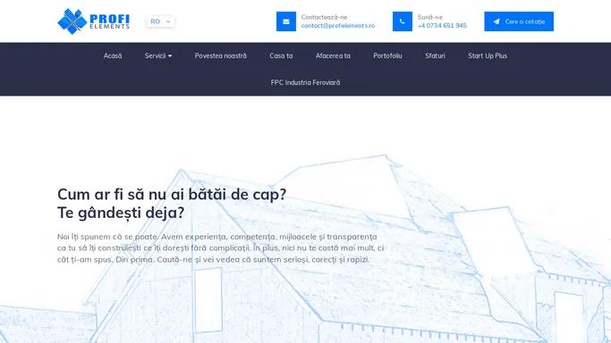Image resolution: width=611 pixels, height=343 pixels.
Task: Click the Profi Elements logo
Action: click(94, 21)
